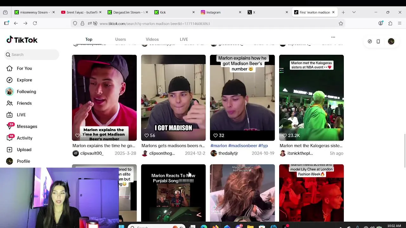
Task: Open browser extensions puzzle icon
Action: (x=390, y=23)
